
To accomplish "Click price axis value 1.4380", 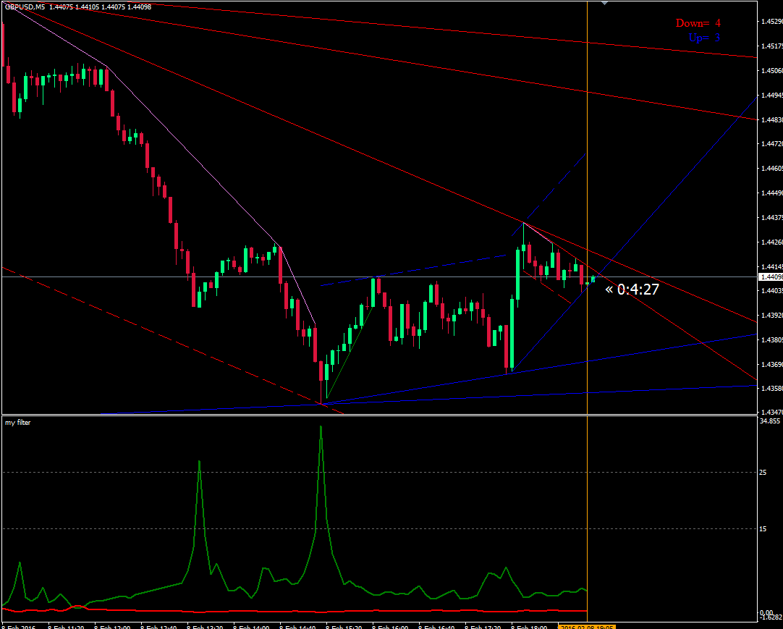I will [x=771, y=339].
